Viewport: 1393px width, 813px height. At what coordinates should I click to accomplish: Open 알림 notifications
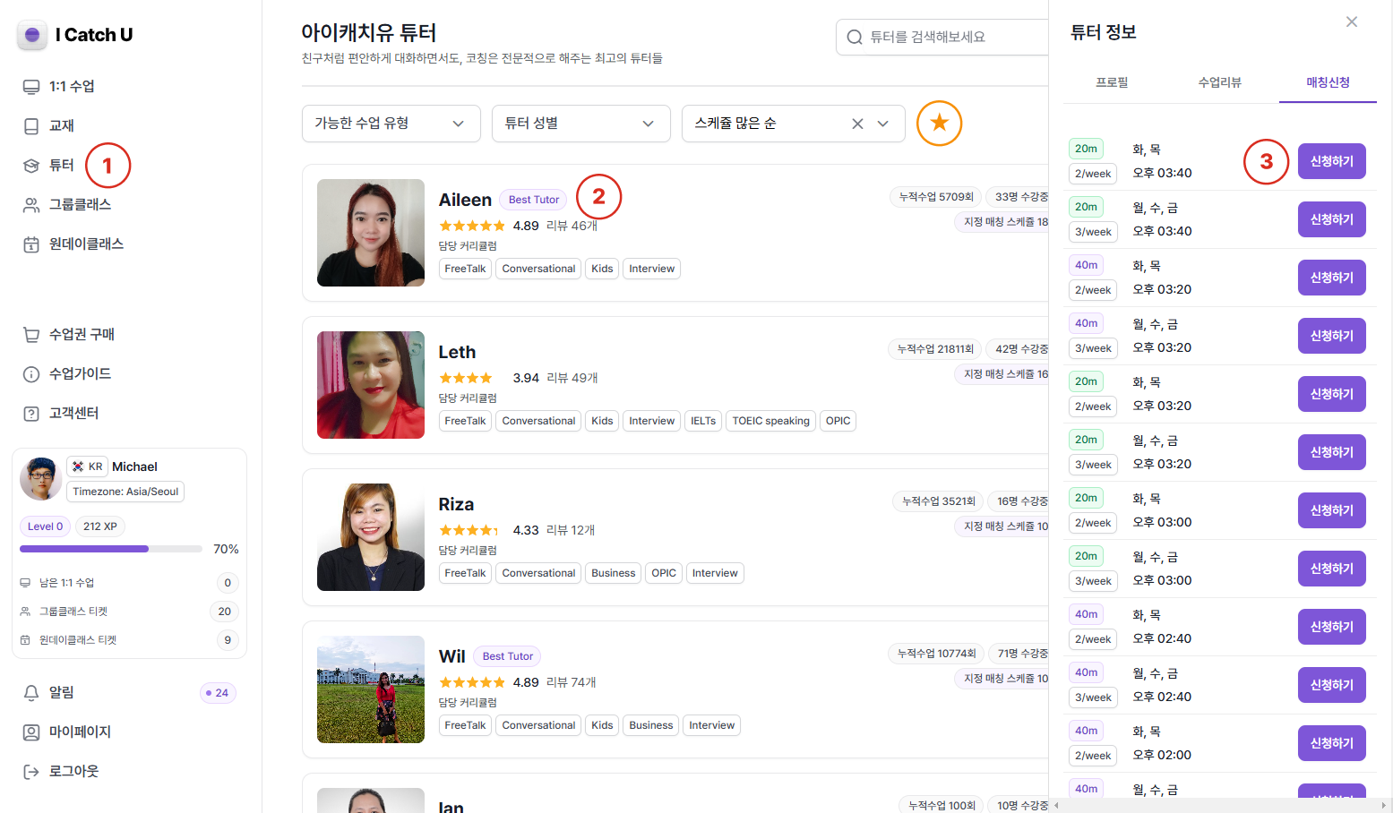49,693
